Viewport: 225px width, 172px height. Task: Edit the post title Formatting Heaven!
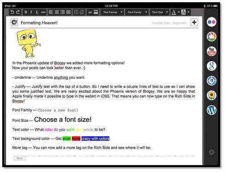click(x=39, y=23)
